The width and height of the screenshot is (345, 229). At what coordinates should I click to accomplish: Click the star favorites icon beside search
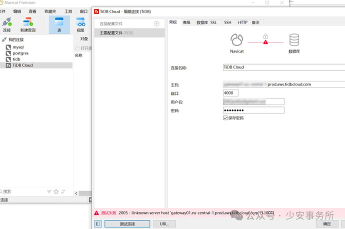pyautogui.click(x=56, y=191)
